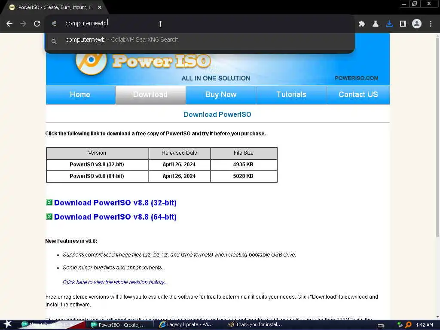
Task: Open the Start star button on taskbar
Action: (x=7, y=324)
